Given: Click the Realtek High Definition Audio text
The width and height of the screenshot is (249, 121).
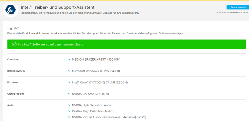Looking at the screenshot, I should (92, 111).
